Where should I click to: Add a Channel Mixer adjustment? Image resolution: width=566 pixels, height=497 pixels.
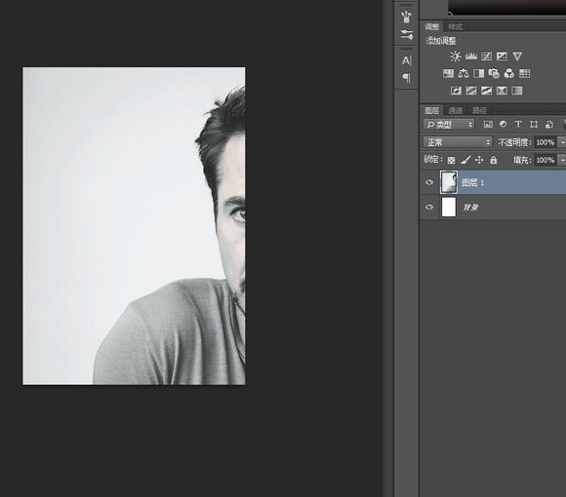(509, 73)
